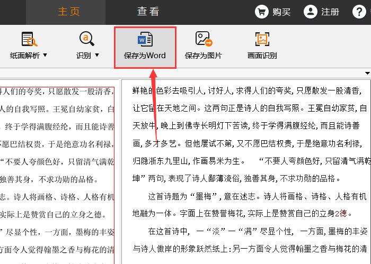Click text '归隐浙东九里山' in result pane
Screen dimensions: 371x264
(x=160, y=161)
